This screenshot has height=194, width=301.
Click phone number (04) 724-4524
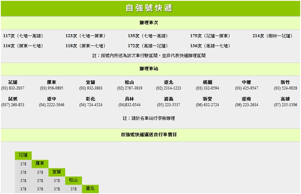click(90, 105)
